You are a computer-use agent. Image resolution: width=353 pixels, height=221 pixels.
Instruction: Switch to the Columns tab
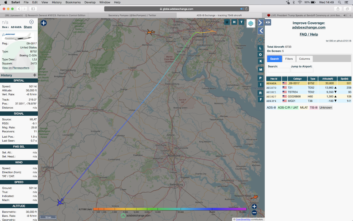305,59
